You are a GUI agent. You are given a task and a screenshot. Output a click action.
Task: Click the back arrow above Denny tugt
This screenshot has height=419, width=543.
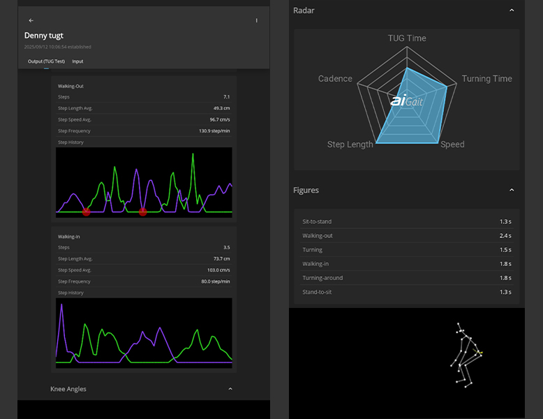coord(31,21)
